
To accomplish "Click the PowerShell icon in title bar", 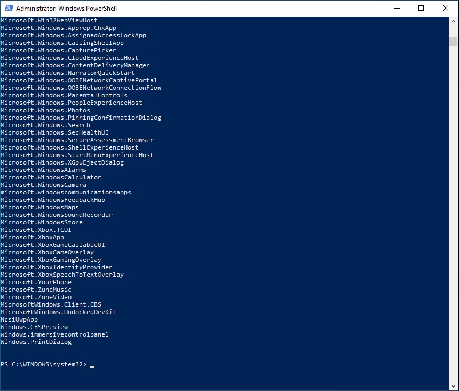I will 9,8.
